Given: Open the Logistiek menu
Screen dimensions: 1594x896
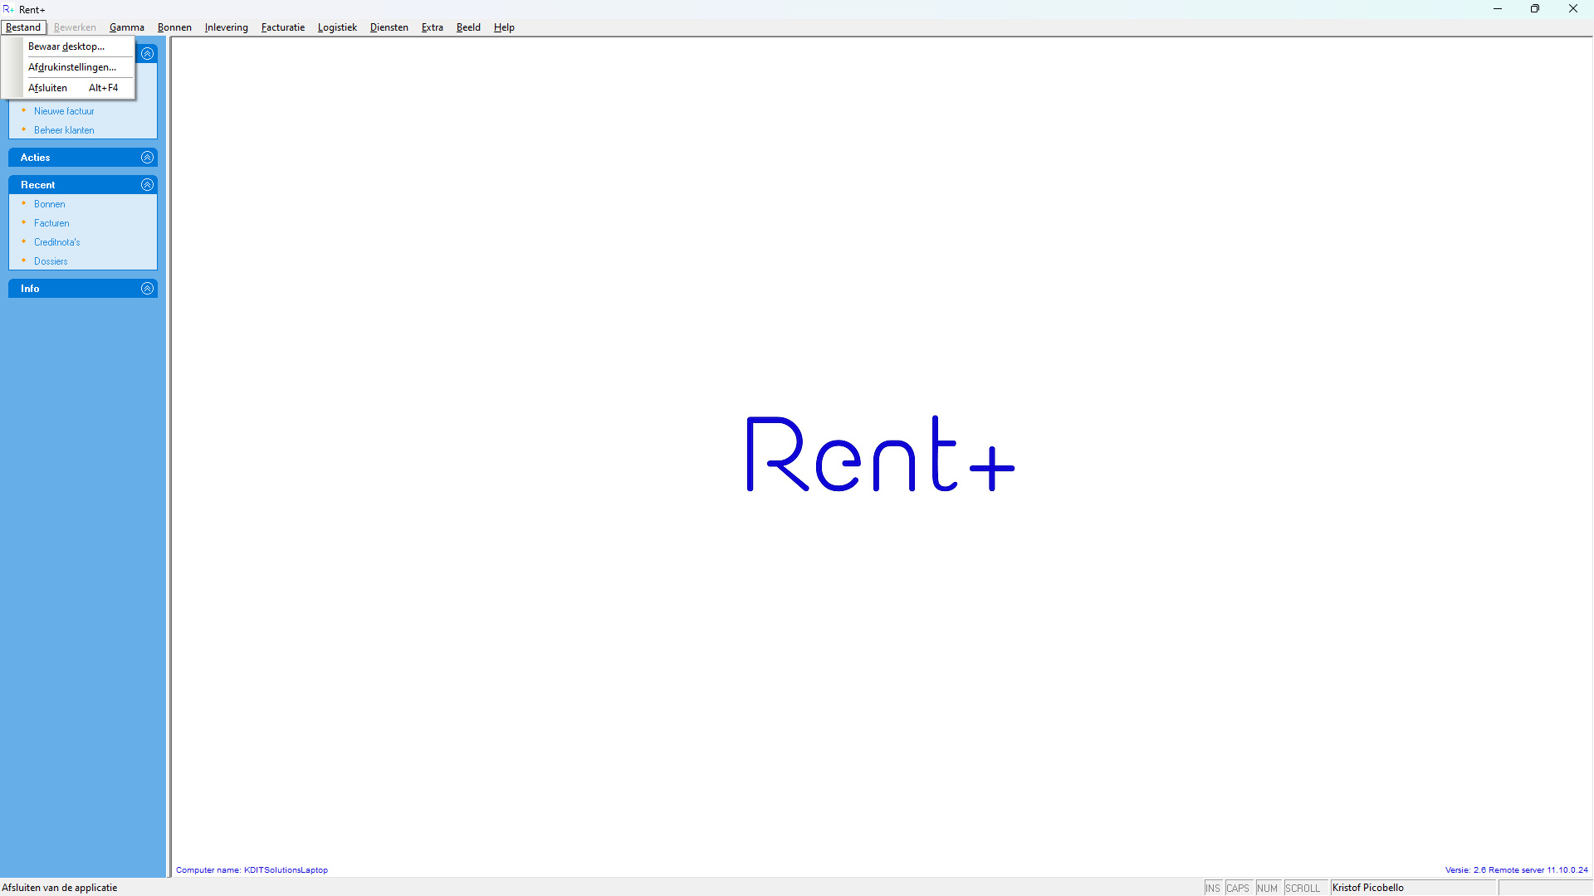Looking at the screenshot, I should (337, 27).
